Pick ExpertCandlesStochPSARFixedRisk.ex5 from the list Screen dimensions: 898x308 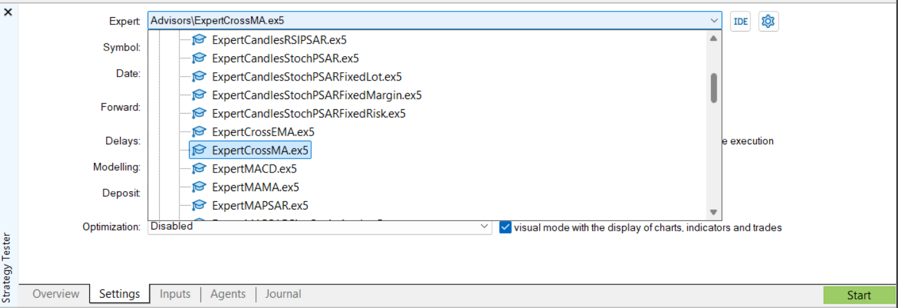tap(308, 114)
